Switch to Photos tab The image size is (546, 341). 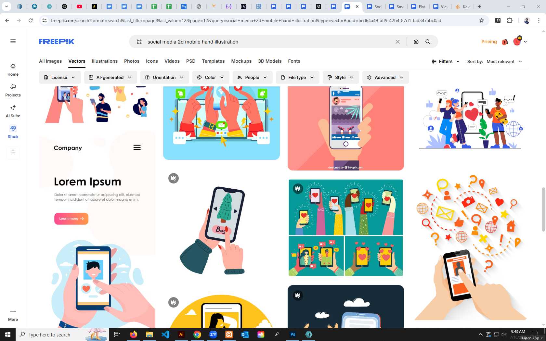tap(132, 61)
